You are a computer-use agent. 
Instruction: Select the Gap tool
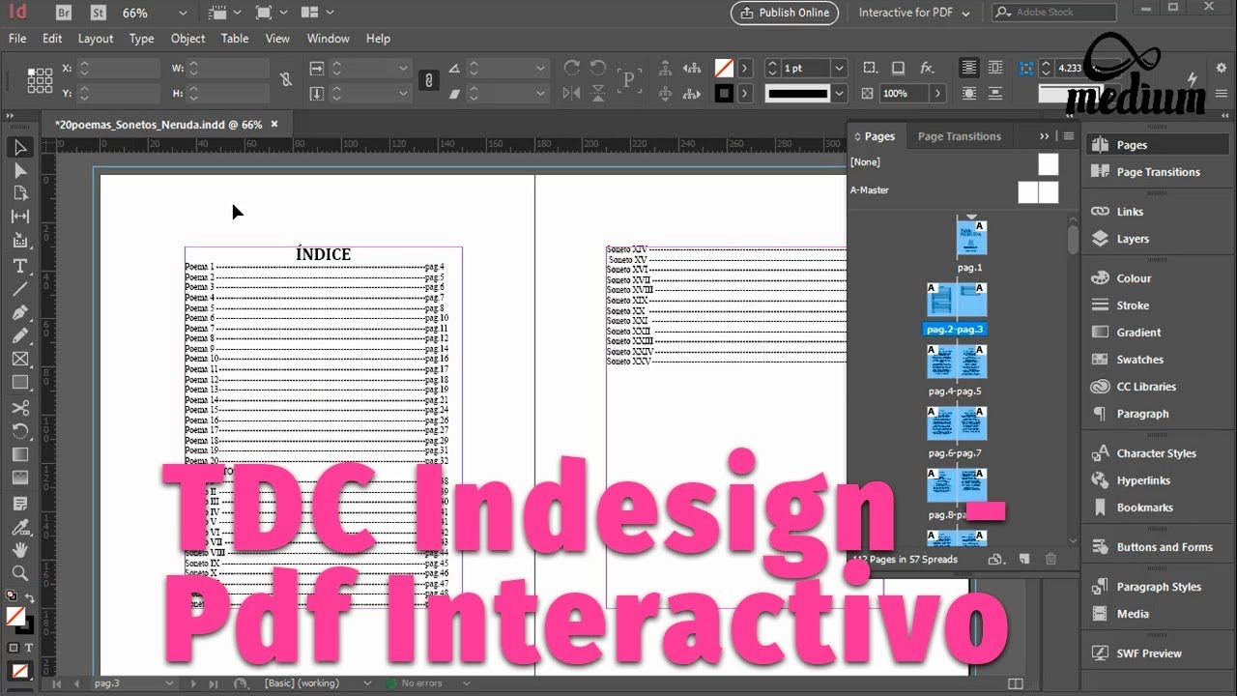pyautogui.click(x=19, y=217)
